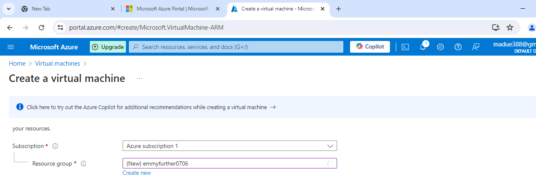Open Cloud Shell from the top bar

405,47
